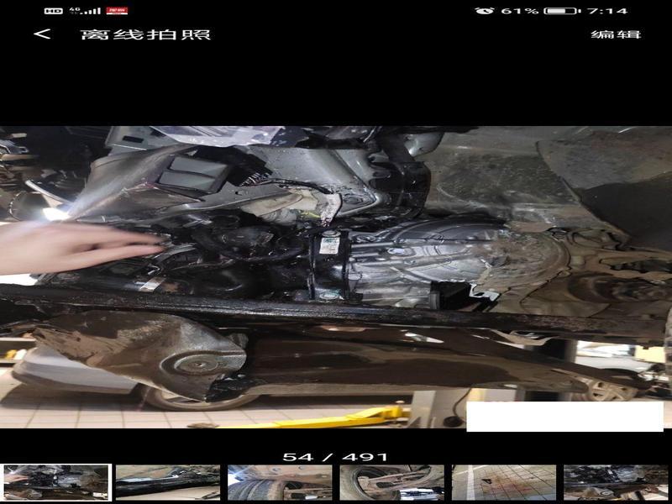
Task: Tap the 61% battery percentage text
Action: [x=519, y=11]
